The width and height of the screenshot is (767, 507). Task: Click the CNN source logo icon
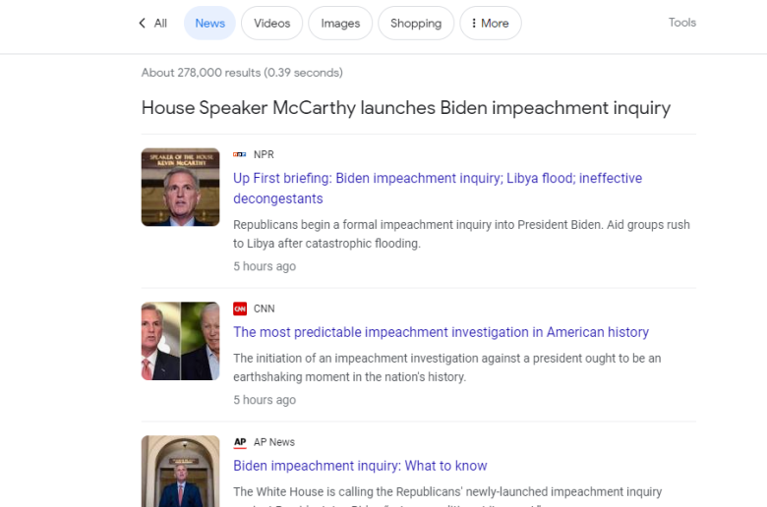(240, 309)
